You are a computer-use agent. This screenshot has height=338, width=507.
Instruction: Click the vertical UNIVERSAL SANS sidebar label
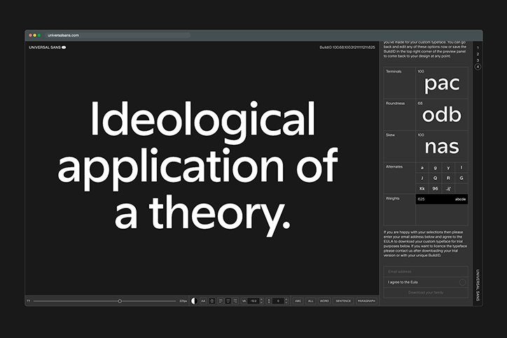tap(478, 285)
